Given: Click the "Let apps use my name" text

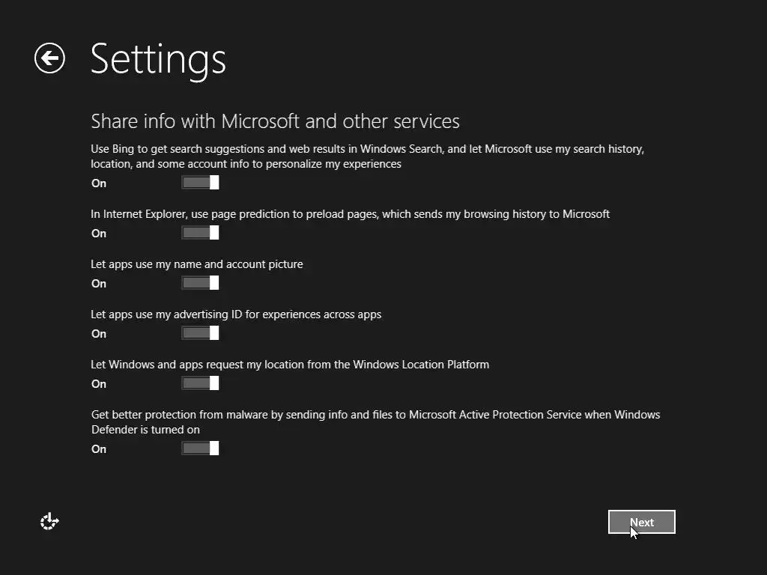Looking at the screenshot, I should 196,264.
